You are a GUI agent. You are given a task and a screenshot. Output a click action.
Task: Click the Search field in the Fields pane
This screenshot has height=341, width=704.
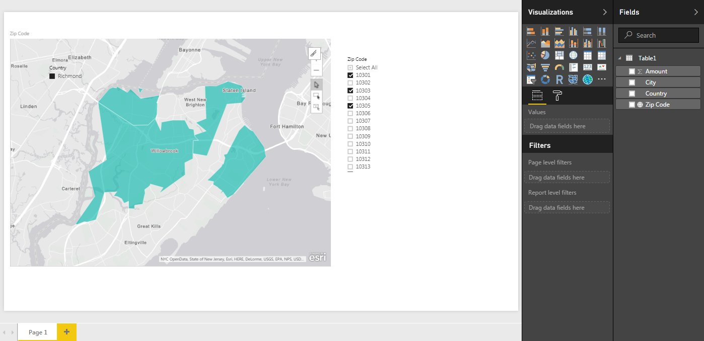point(658,35)
